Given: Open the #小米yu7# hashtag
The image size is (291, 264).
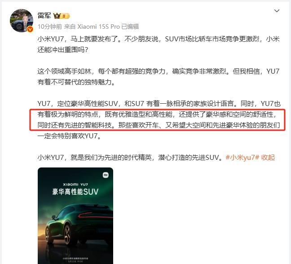Looking at the screenshot, I should [242, 158].
